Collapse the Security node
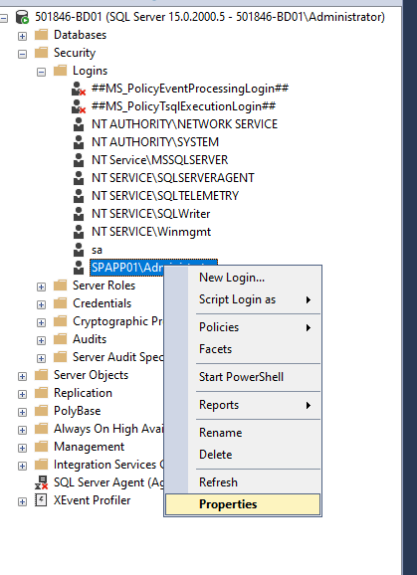This screenshot has height=575, width=417. pyautogui.click(x=22, y=54)
